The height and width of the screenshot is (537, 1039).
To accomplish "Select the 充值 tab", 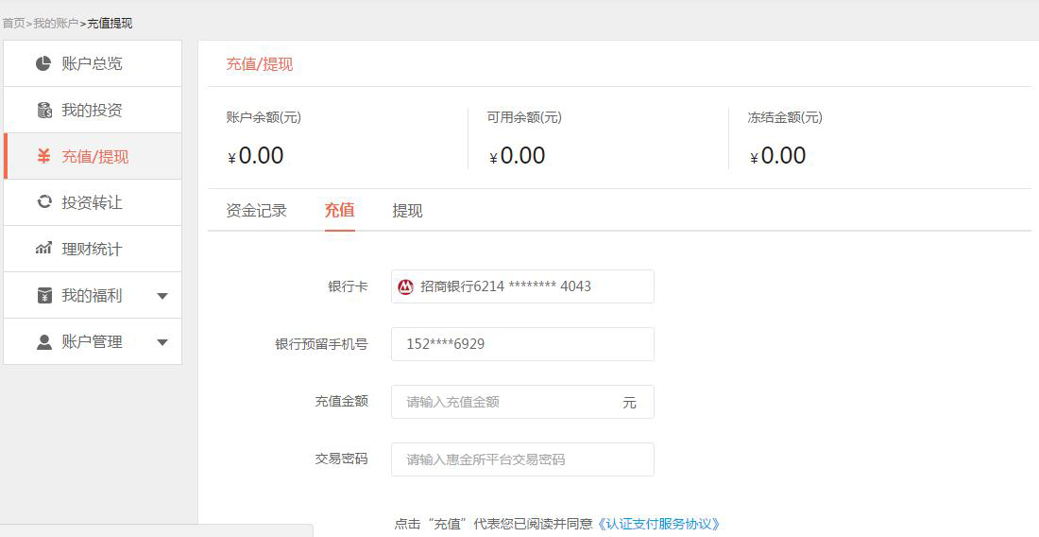I will (339, 211).
